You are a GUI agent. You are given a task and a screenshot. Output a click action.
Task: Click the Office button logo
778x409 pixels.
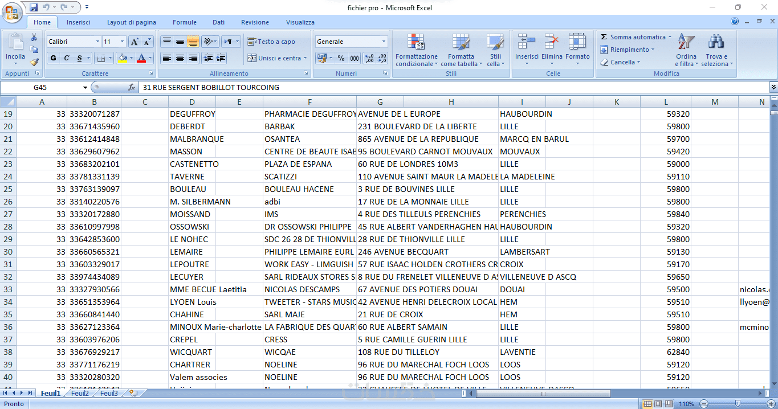[x=12, y=12]
